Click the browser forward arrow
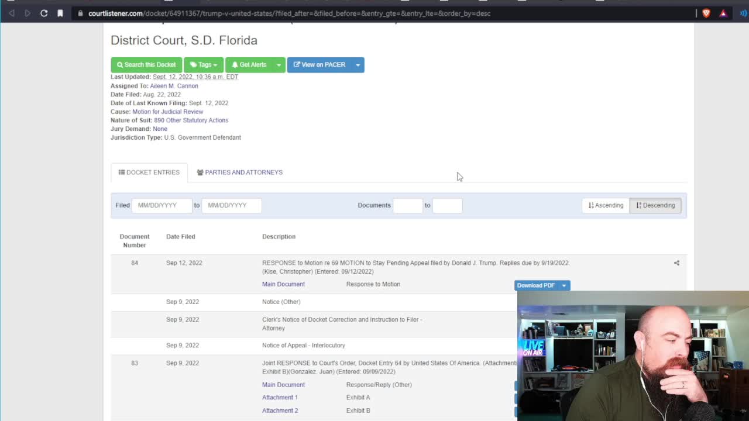Viewport: 749px width, 421px height. (x=28, y=13)
